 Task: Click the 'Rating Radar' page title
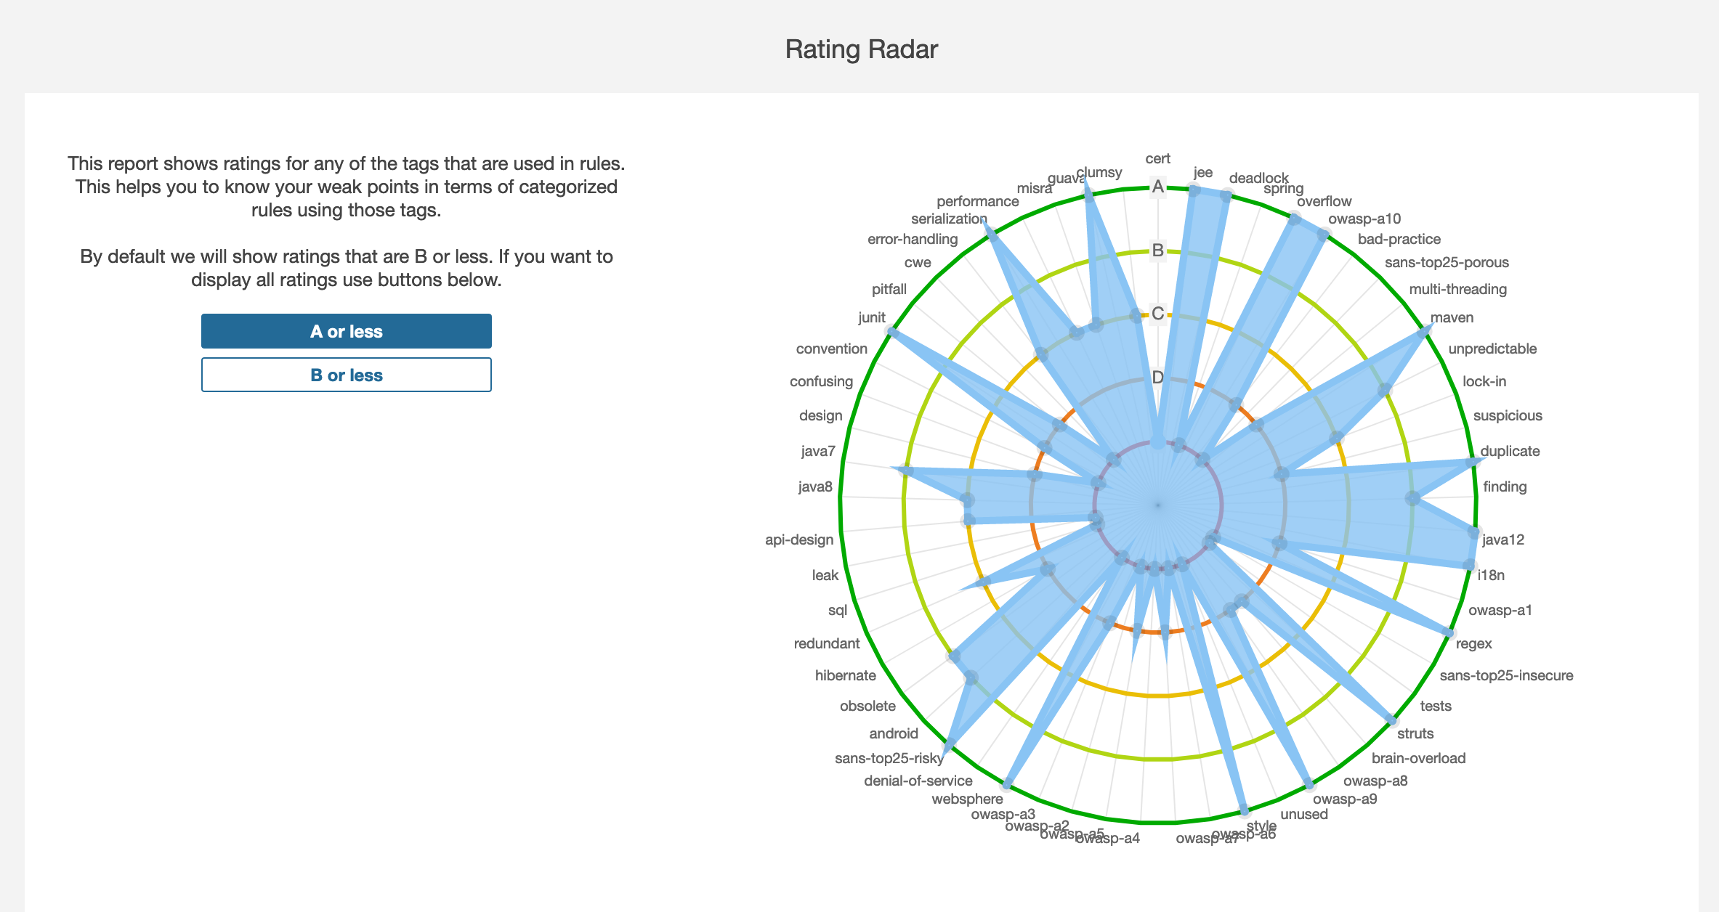point(862,49)
